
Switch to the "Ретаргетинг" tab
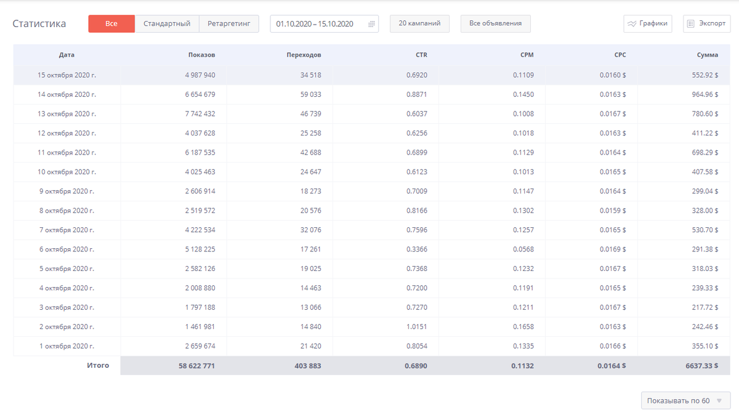[229, 24]
